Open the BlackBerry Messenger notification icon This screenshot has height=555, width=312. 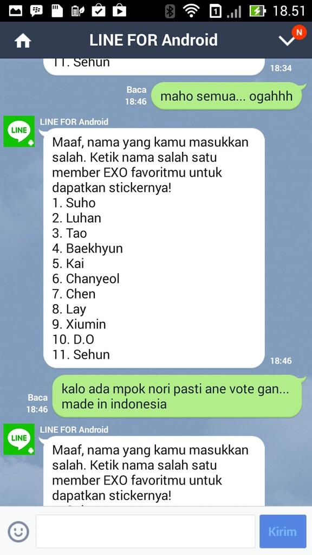pos(36,11)
